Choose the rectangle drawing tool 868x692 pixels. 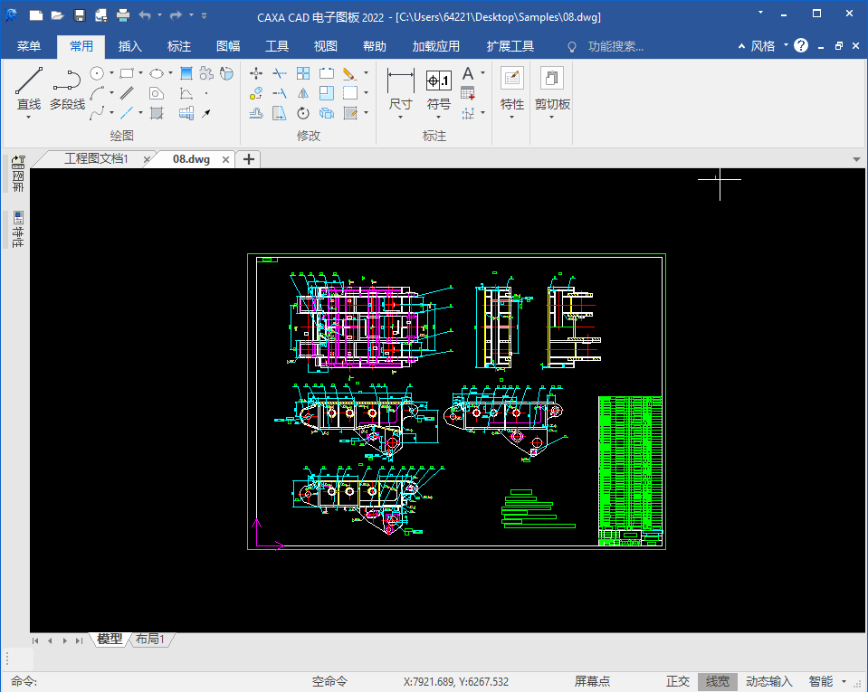[127, 73]
